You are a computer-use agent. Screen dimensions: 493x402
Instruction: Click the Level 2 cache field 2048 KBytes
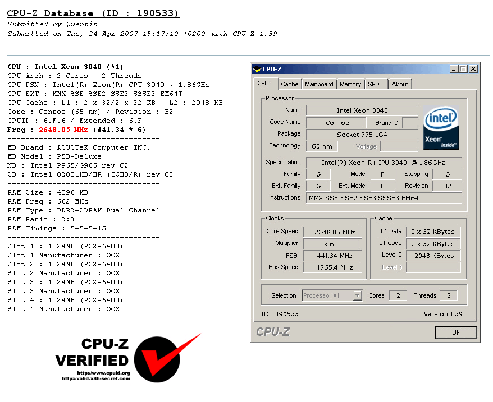pyautogui.click(x=433, y=256)
